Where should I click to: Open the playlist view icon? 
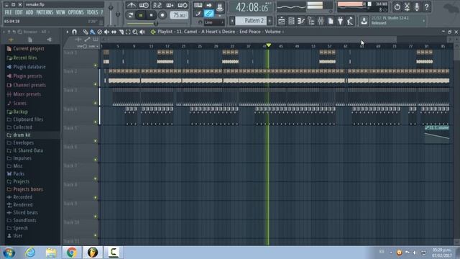pyautogui.click(x=281, y=21)
